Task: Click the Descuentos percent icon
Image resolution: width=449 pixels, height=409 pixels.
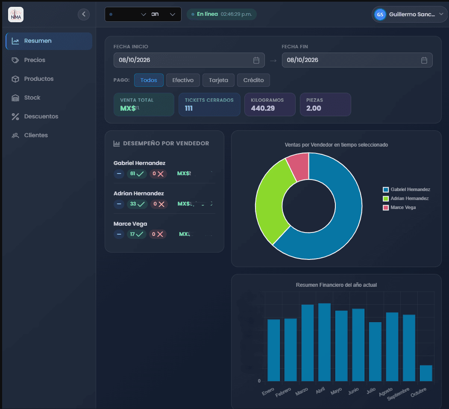Action: [x=15, y=117]
